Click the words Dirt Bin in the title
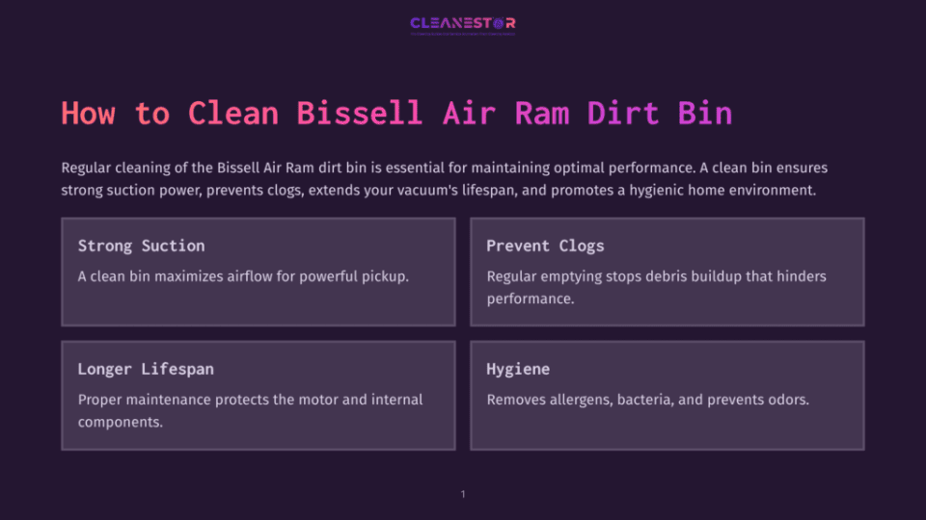The height and width of the screenshot is (520, 926). (x=660, y=113)
